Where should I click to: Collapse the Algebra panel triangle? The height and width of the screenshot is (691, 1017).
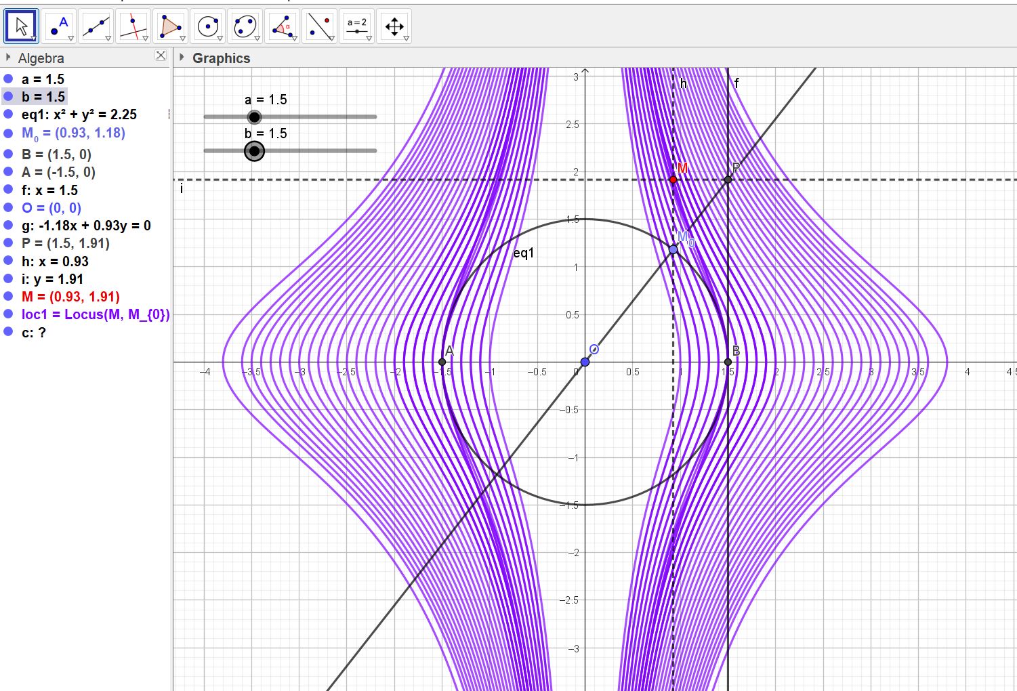pyautogui.click(x=8, y=58)
